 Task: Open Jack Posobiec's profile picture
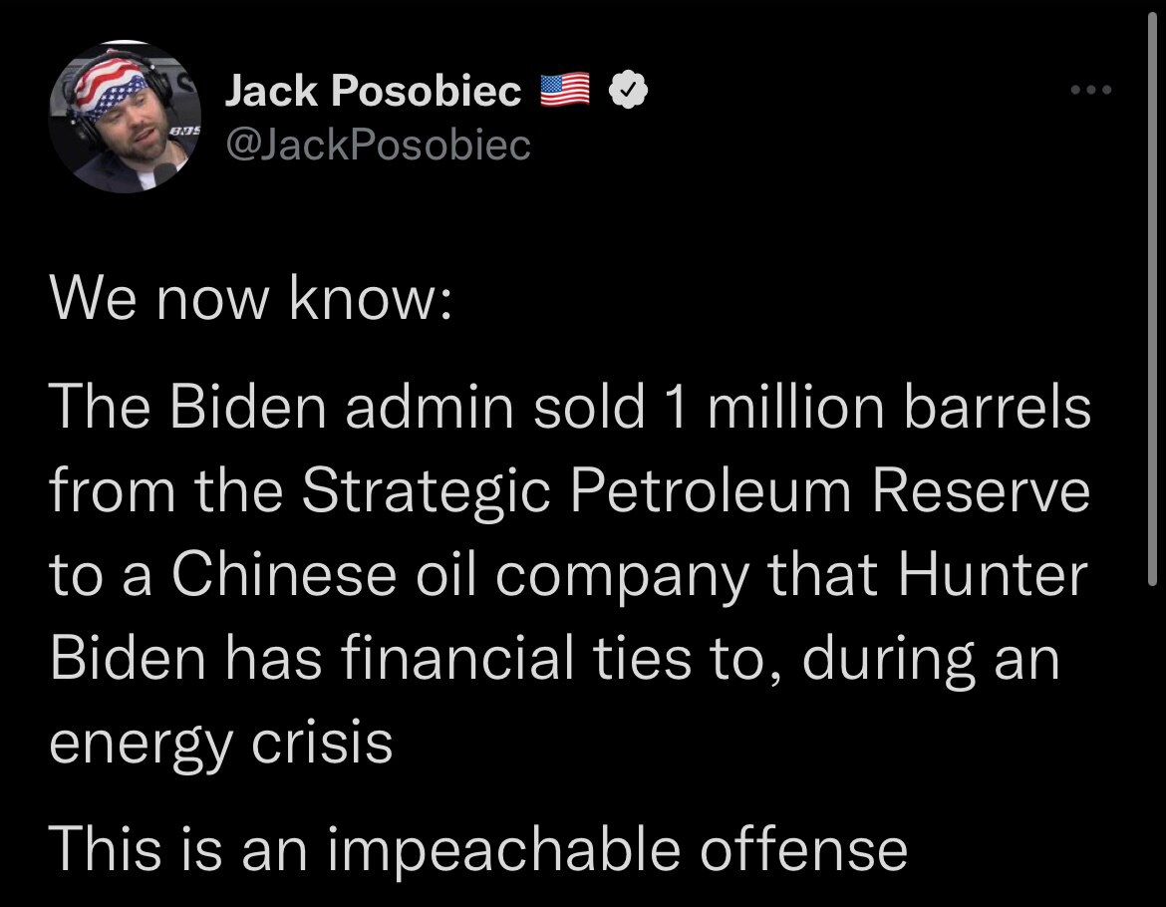(126, 117)
